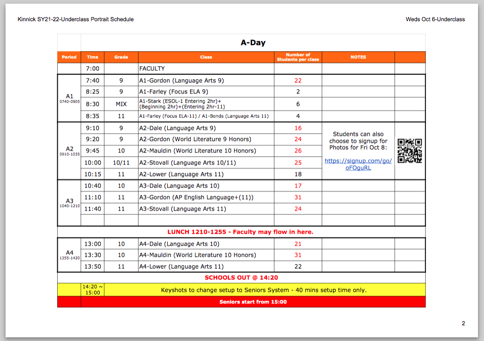Click the A1-Gordon (Language Arts 9) class
This screenshot has width=484, height=341.
181,81
